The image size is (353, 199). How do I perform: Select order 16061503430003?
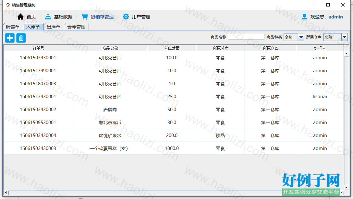pos(38,148)
